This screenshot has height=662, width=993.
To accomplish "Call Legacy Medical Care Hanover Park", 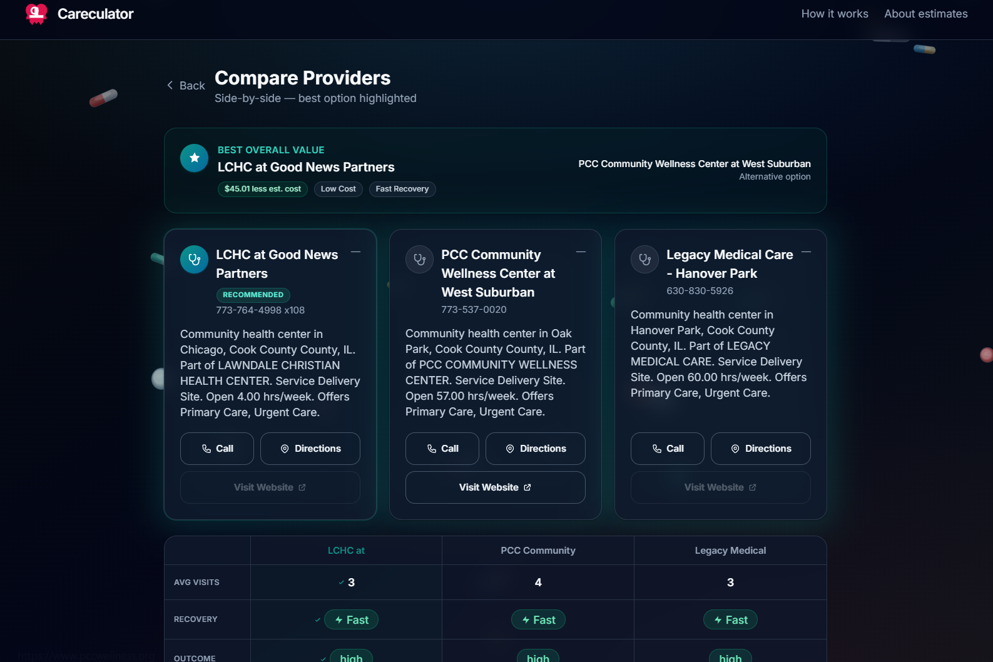I will point(668,449).
